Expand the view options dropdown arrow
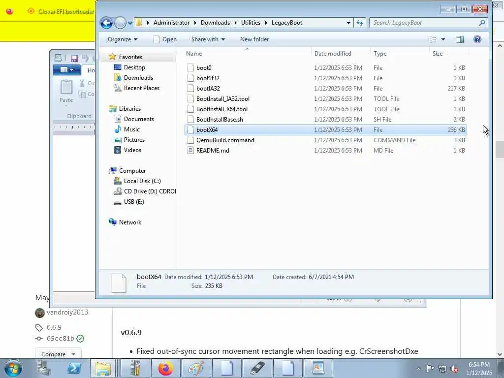504x378 pixels. tap(443, 39)
